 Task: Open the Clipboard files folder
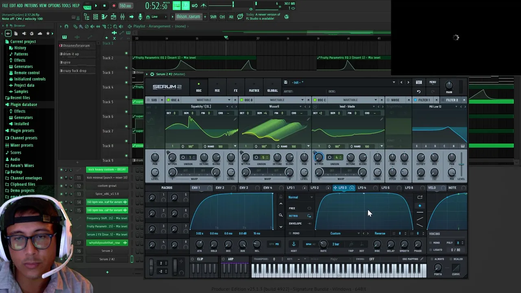click(x=22, y=184)
